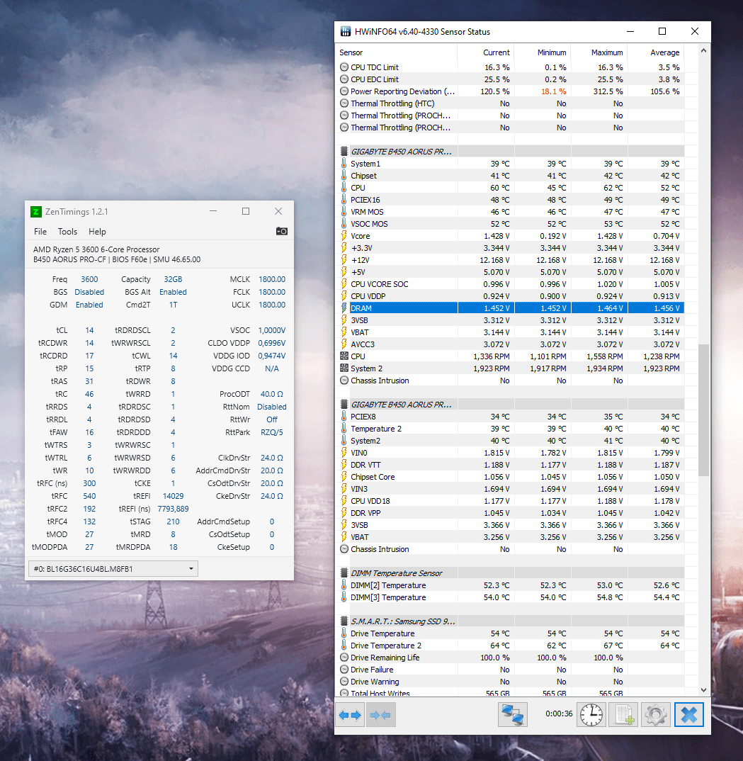The image size is (743, 761).
Task: Click the lightning icon beside CPU VDD18
Action: click(344, 501)
